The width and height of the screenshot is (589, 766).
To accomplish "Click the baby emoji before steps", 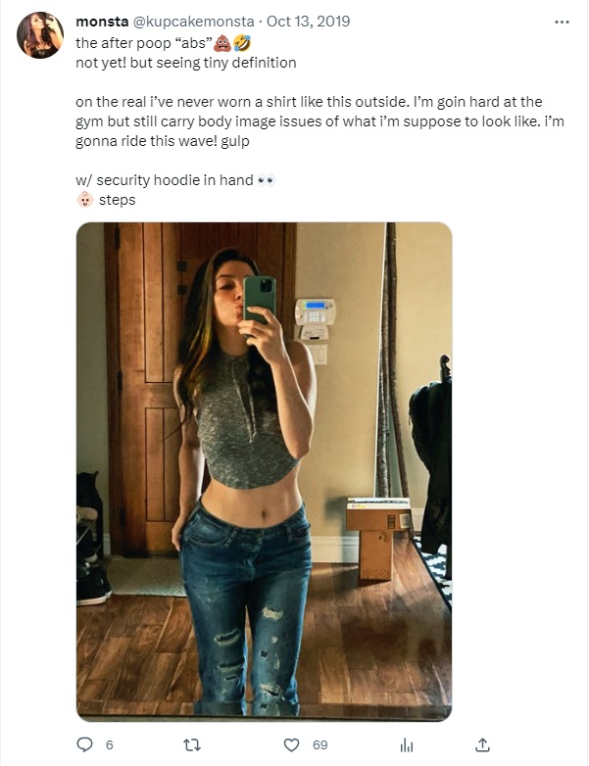I will pos(85,200).
